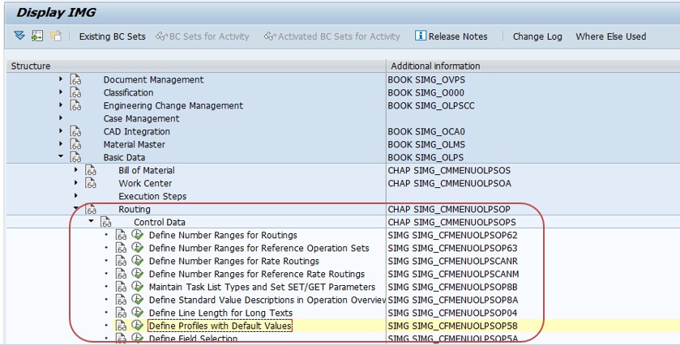The image size is (680, 345).
Task: Click Where Else Used
Action: point(610,36)
